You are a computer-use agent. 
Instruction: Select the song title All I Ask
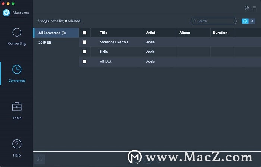[x=106, y=62]
